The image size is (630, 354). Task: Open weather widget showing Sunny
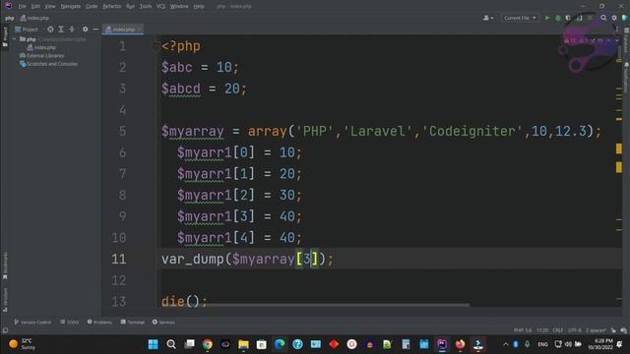23,344
